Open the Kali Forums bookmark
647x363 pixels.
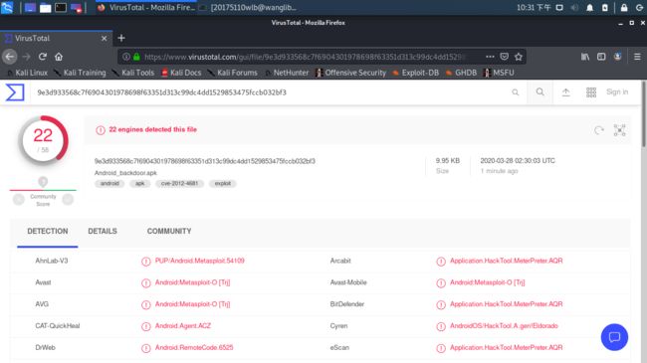click(233, 73)
